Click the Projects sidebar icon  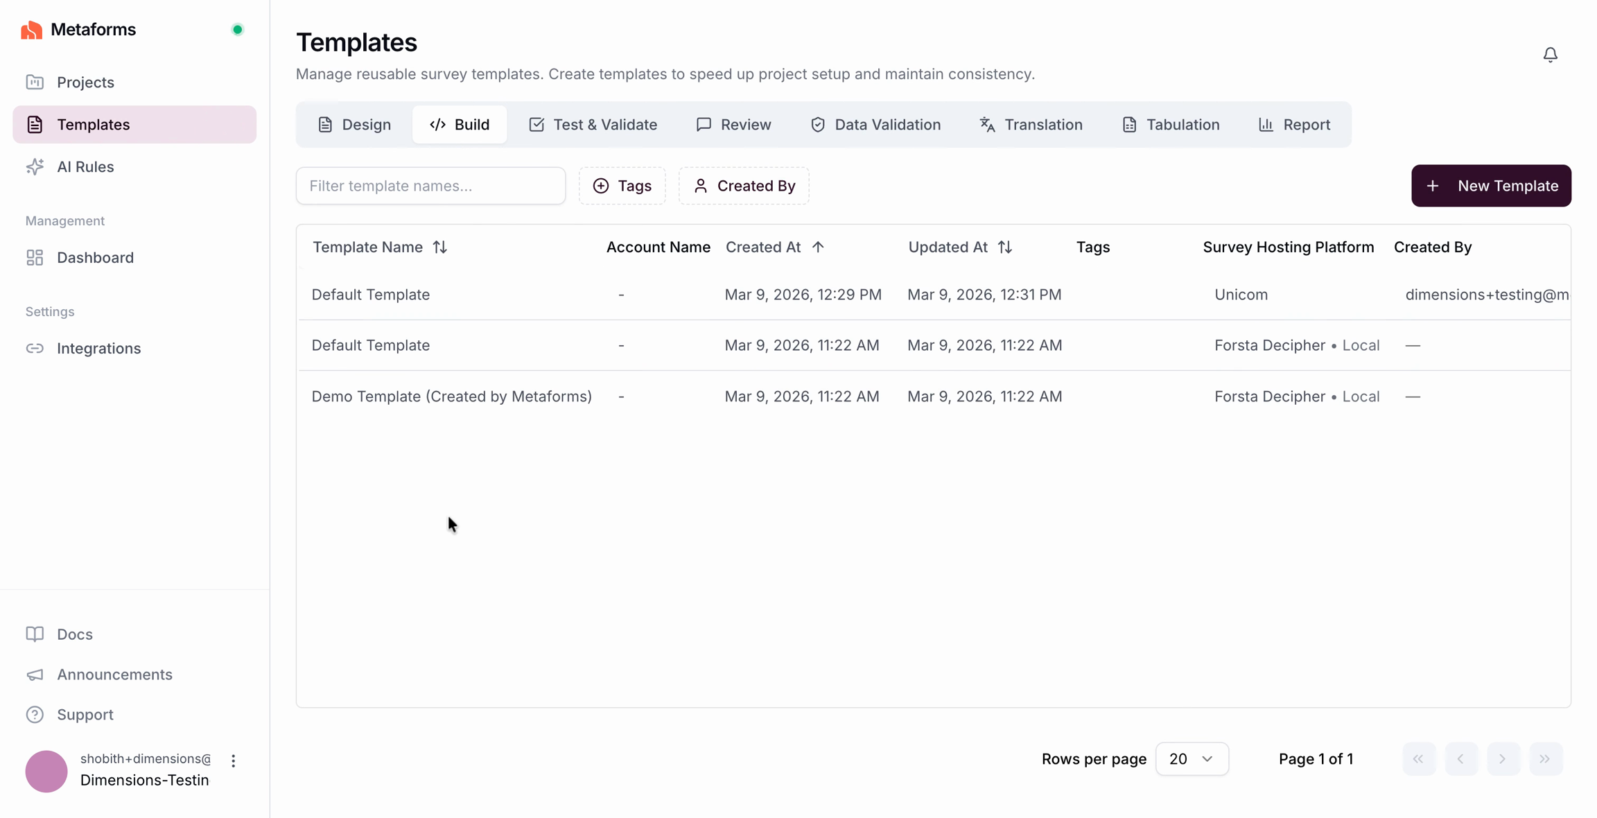tap(35, 82)
